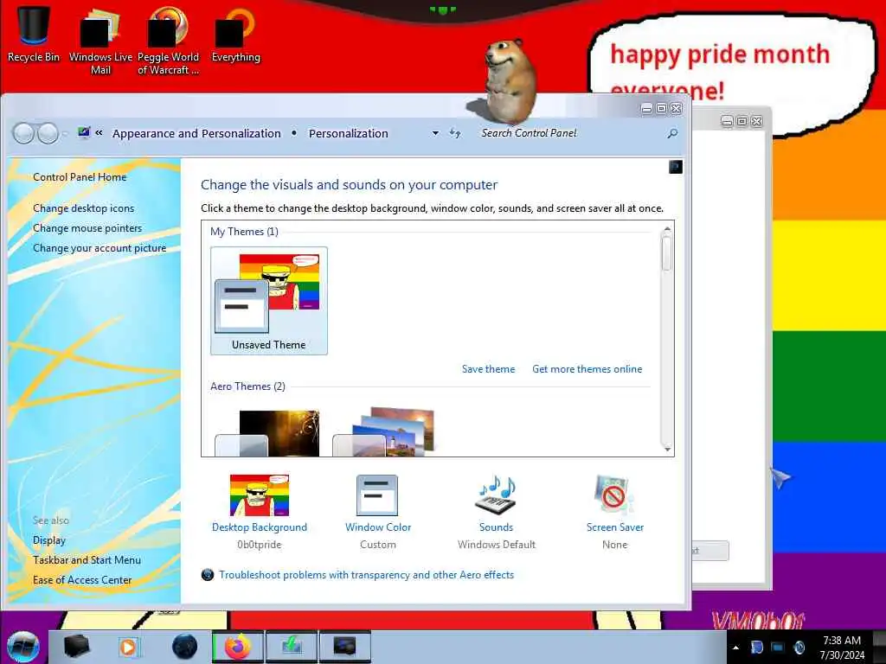Minimize the background window behind Personalization
Image resolution: width=886 pixels, height=664 pixels.
pos(727,121)
